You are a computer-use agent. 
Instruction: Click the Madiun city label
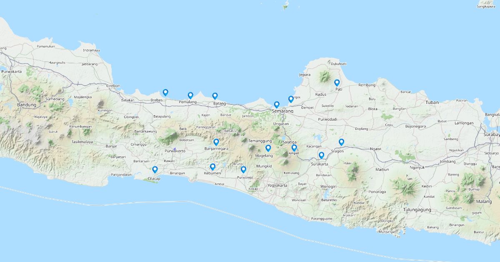coord(382,169)
